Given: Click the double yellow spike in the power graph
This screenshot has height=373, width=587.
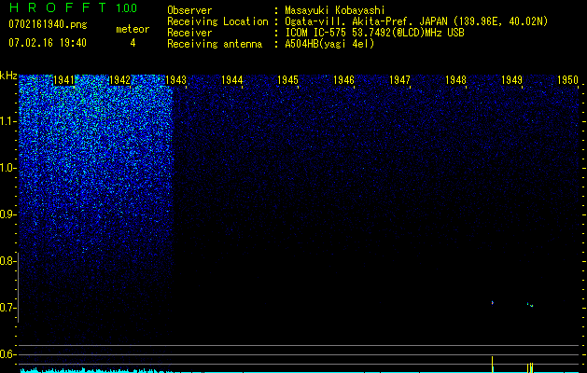Looking at the screenshot, I should click(x=530, y=367).
